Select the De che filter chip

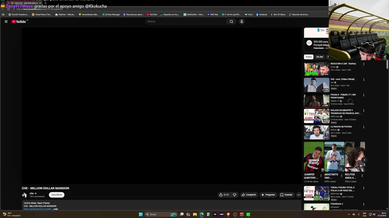(x=319, y=57)
